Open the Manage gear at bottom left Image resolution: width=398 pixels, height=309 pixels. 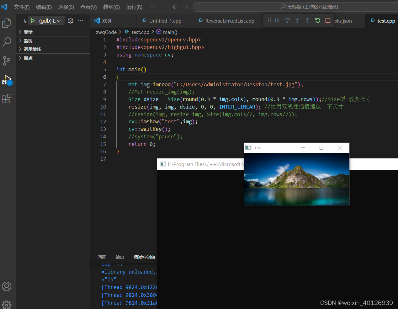click(x=7, y=304)
